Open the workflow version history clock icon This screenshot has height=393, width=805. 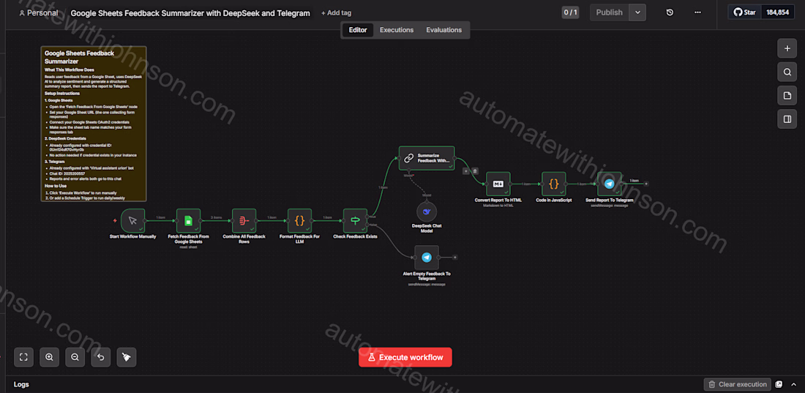pos(670,12)
